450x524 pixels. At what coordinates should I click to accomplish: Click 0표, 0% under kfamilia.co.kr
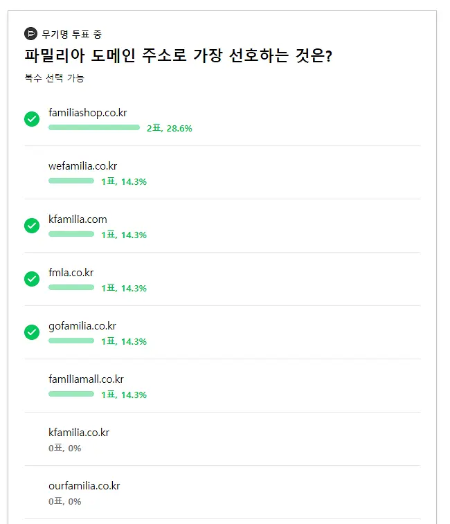(x=65, y=448)
